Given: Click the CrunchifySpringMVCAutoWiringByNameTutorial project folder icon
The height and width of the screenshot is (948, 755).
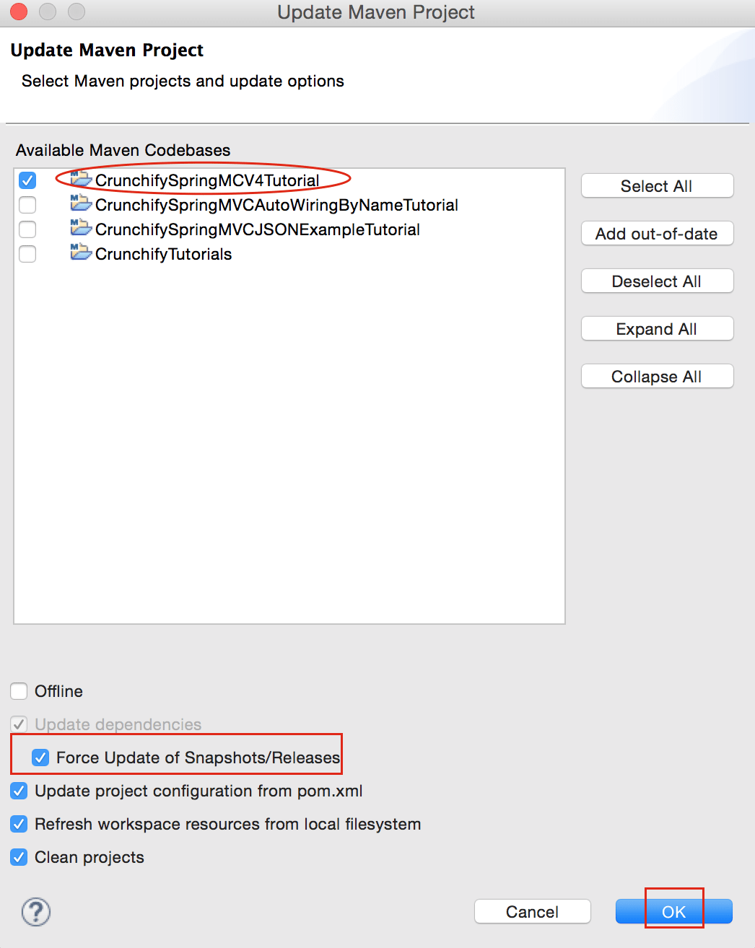Looking at the screenshot, I should [x=81, y=203].
